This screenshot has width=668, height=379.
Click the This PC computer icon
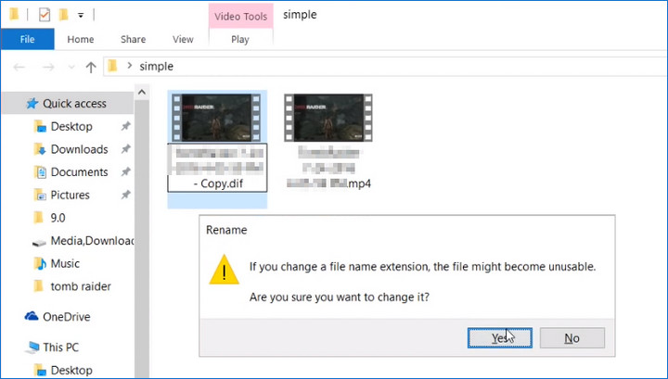click(32, 347)
